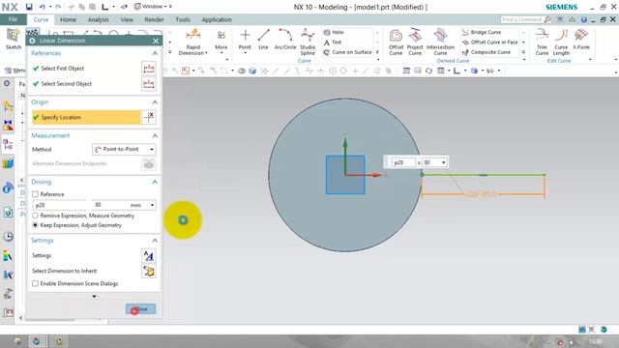Select the Studio Spline tool
This screenshot has width=619, height=348.
click(x=308, y=42)
